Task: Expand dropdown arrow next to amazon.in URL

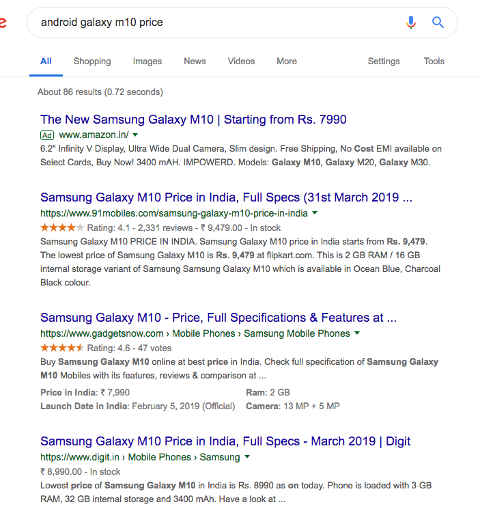Action: click(x=135, y=135)
